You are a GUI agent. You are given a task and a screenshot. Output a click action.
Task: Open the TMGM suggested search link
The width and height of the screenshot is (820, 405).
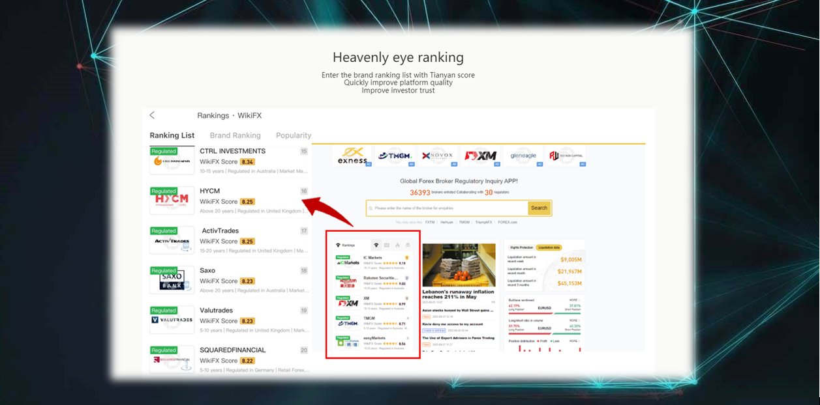coord(464,222)
